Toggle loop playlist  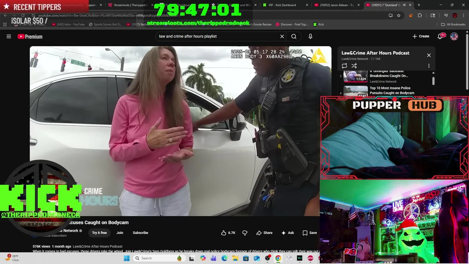[x=344, y=66]
